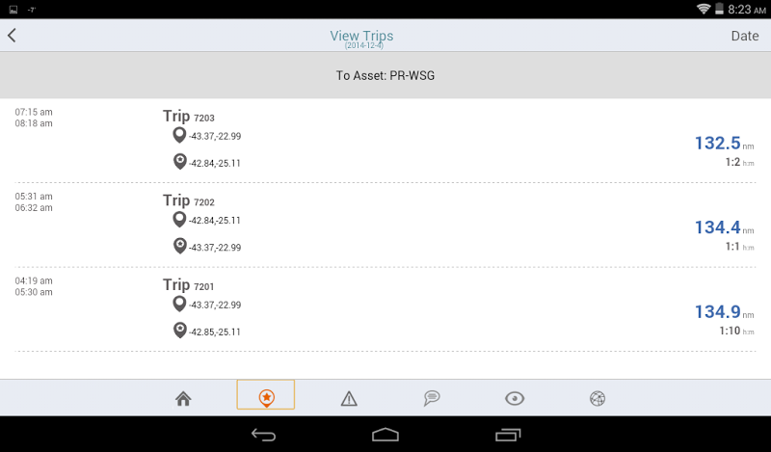Image resolution: width=771 pixels, height=452 pixels.
Task: Open the globe map icon
Action: click(x=598, y=398)
